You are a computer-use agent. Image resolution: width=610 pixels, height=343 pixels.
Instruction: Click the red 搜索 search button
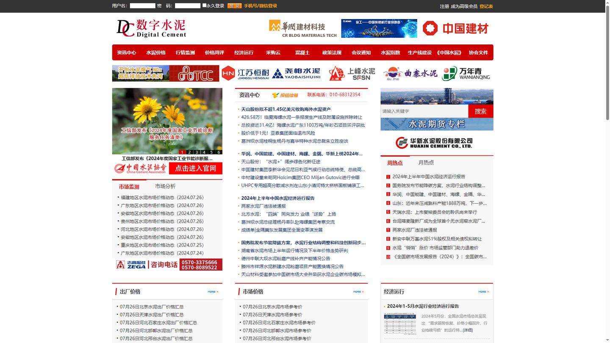[481, 111]
